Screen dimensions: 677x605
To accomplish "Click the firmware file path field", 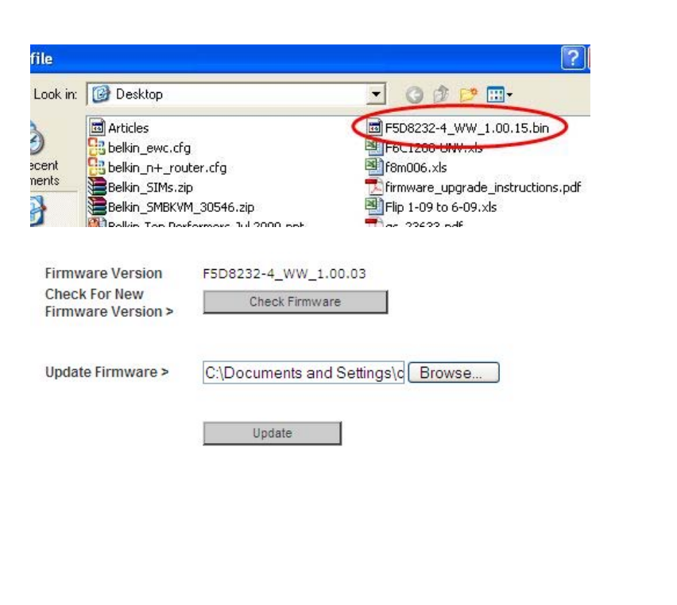I will pos(304,372).
